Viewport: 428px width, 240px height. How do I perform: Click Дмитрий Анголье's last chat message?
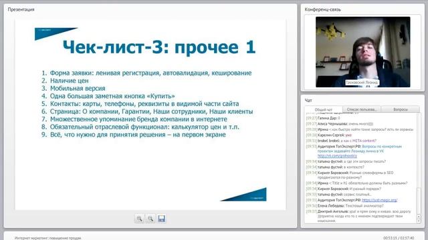click(x=358, y=216)
